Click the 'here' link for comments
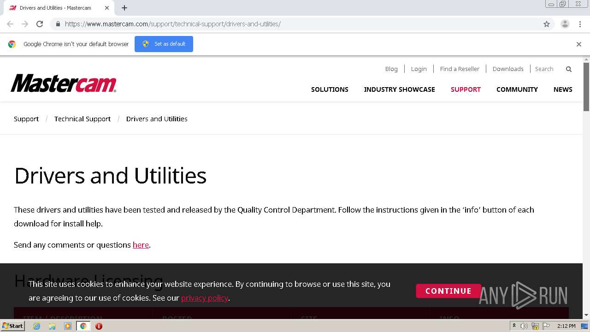 point(141,245)
